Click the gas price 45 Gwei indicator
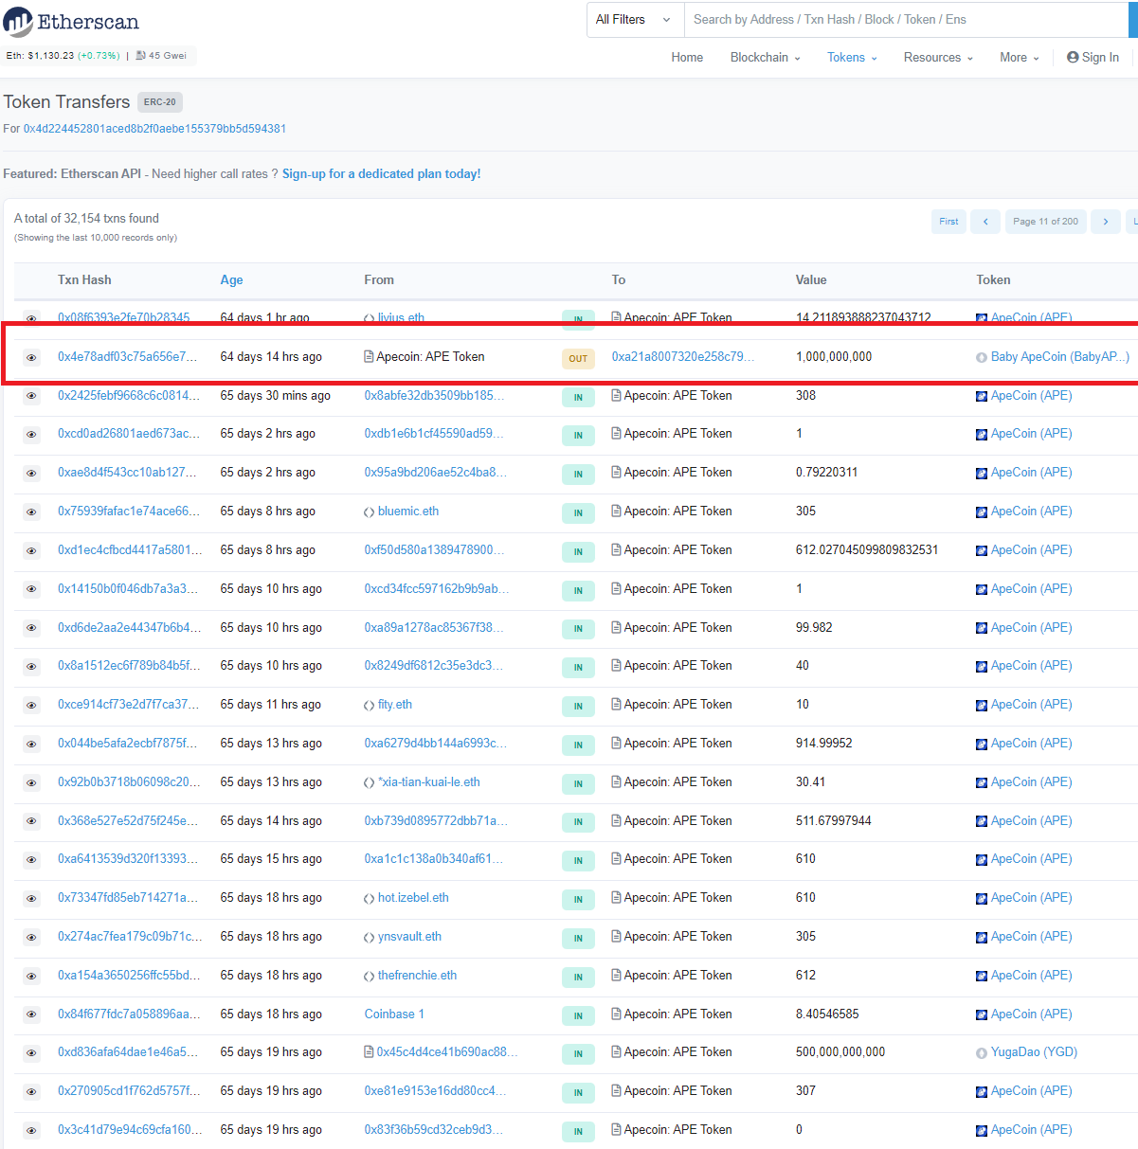This screenshot has width=1138, height=1149. click(x=161, y=56)
